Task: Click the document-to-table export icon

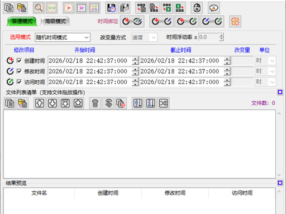Action: coord(154,8)
